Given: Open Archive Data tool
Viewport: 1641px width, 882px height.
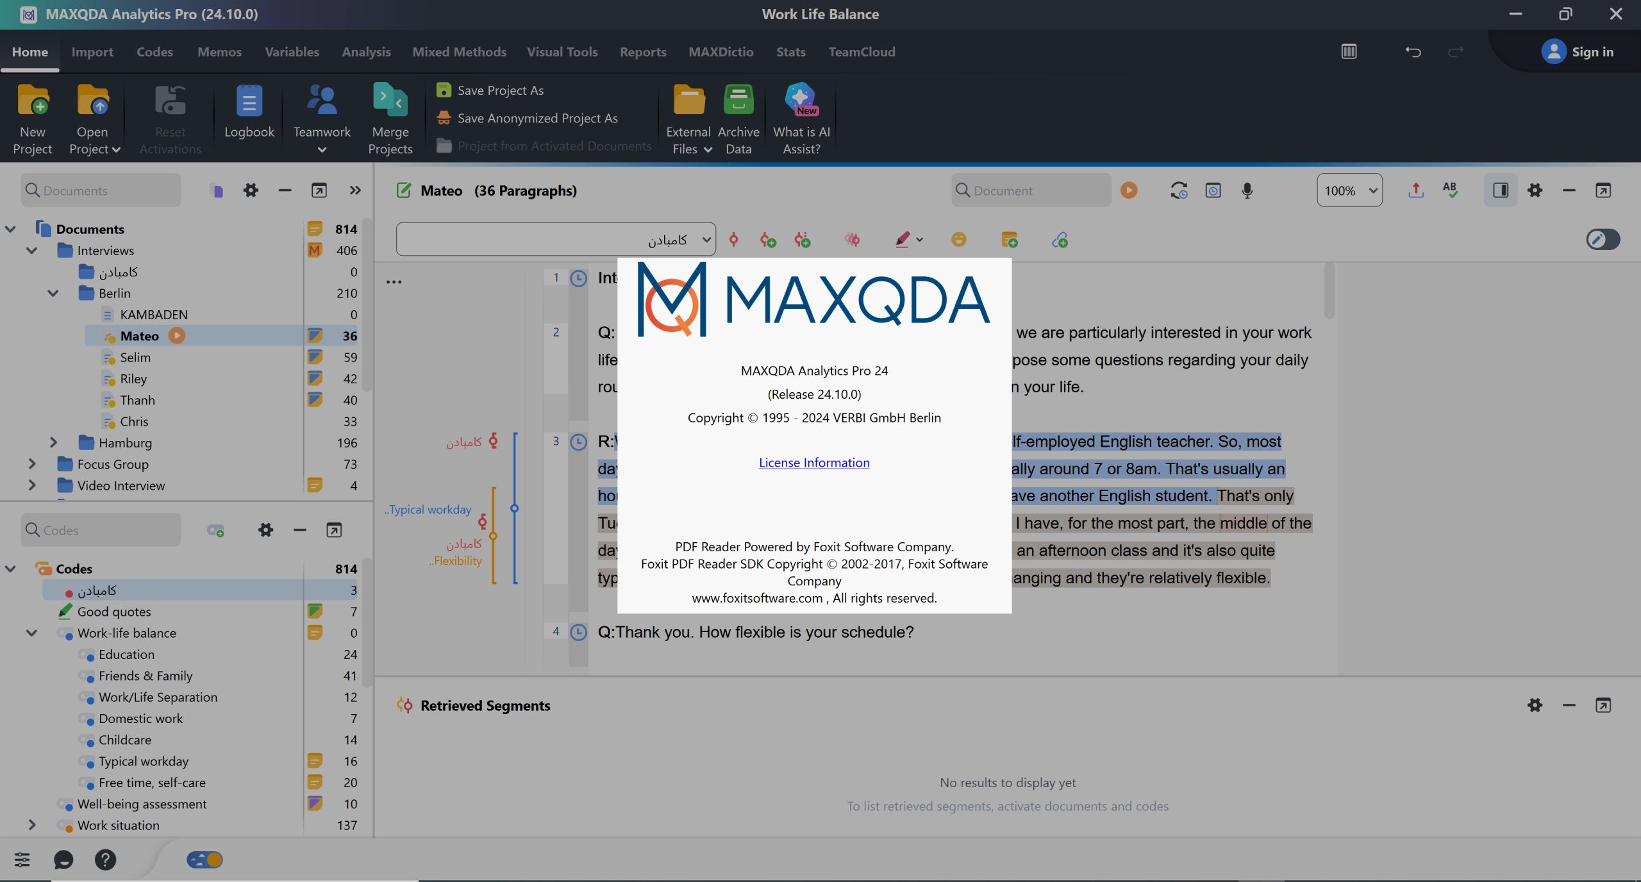Looking at the screenshot, I should 738,100.
